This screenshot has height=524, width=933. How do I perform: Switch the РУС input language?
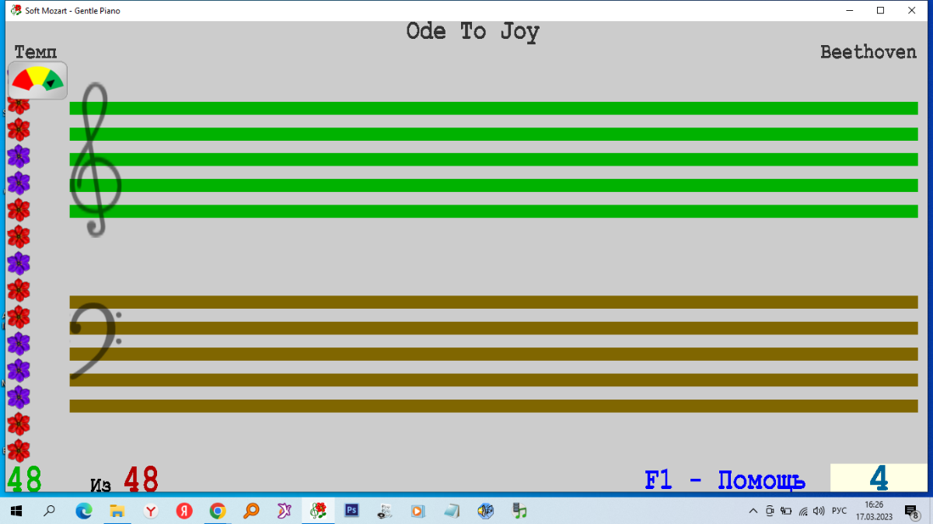840,511
